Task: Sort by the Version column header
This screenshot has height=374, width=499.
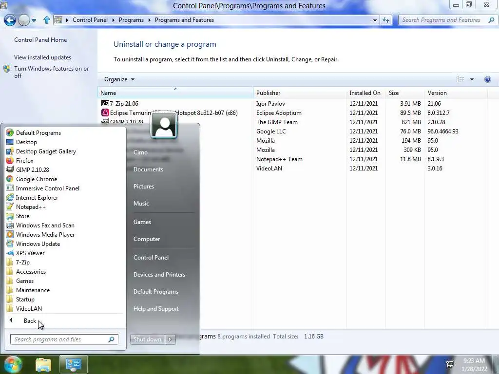Action: (x=456, y=93)
